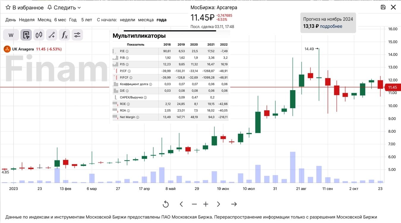Viewport: 401px width, 223px height.
Task: Zoom in the chart with the plus icon
Action: pyautogui.click(x=206, y=204)
